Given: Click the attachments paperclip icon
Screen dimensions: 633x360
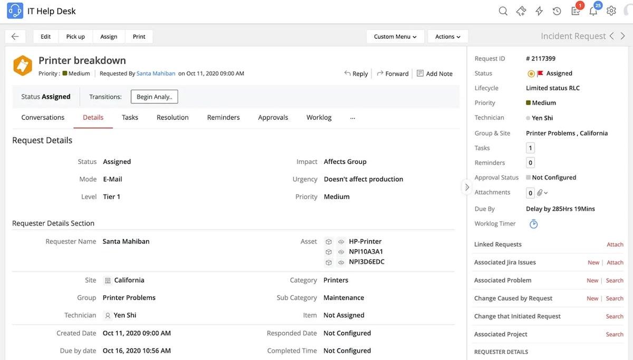Looking at the screenshot, I should coord(540,193).
